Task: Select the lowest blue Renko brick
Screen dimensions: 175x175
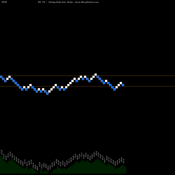Action: pos(47,93)
